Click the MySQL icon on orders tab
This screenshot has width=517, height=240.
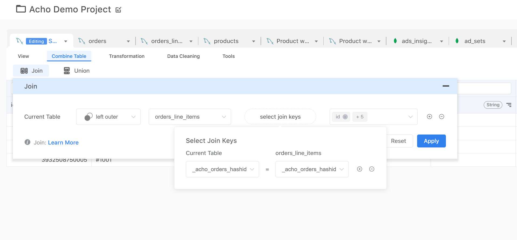[82, 41]
